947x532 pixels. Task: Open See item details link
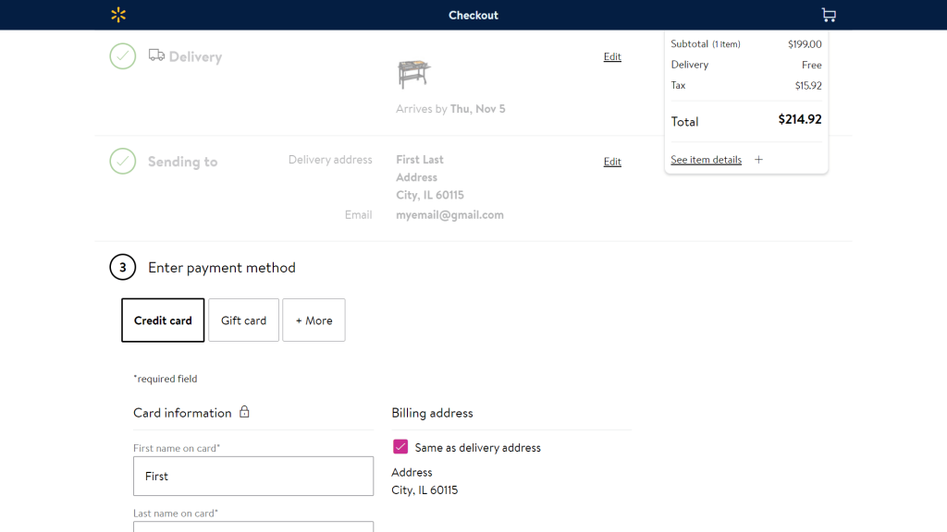706,160
